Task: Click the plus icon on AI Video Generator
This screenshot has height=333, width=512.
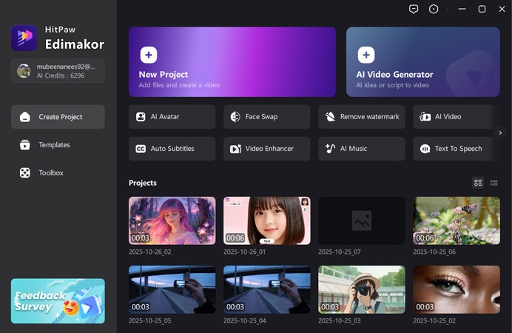Action: point(366,55)
